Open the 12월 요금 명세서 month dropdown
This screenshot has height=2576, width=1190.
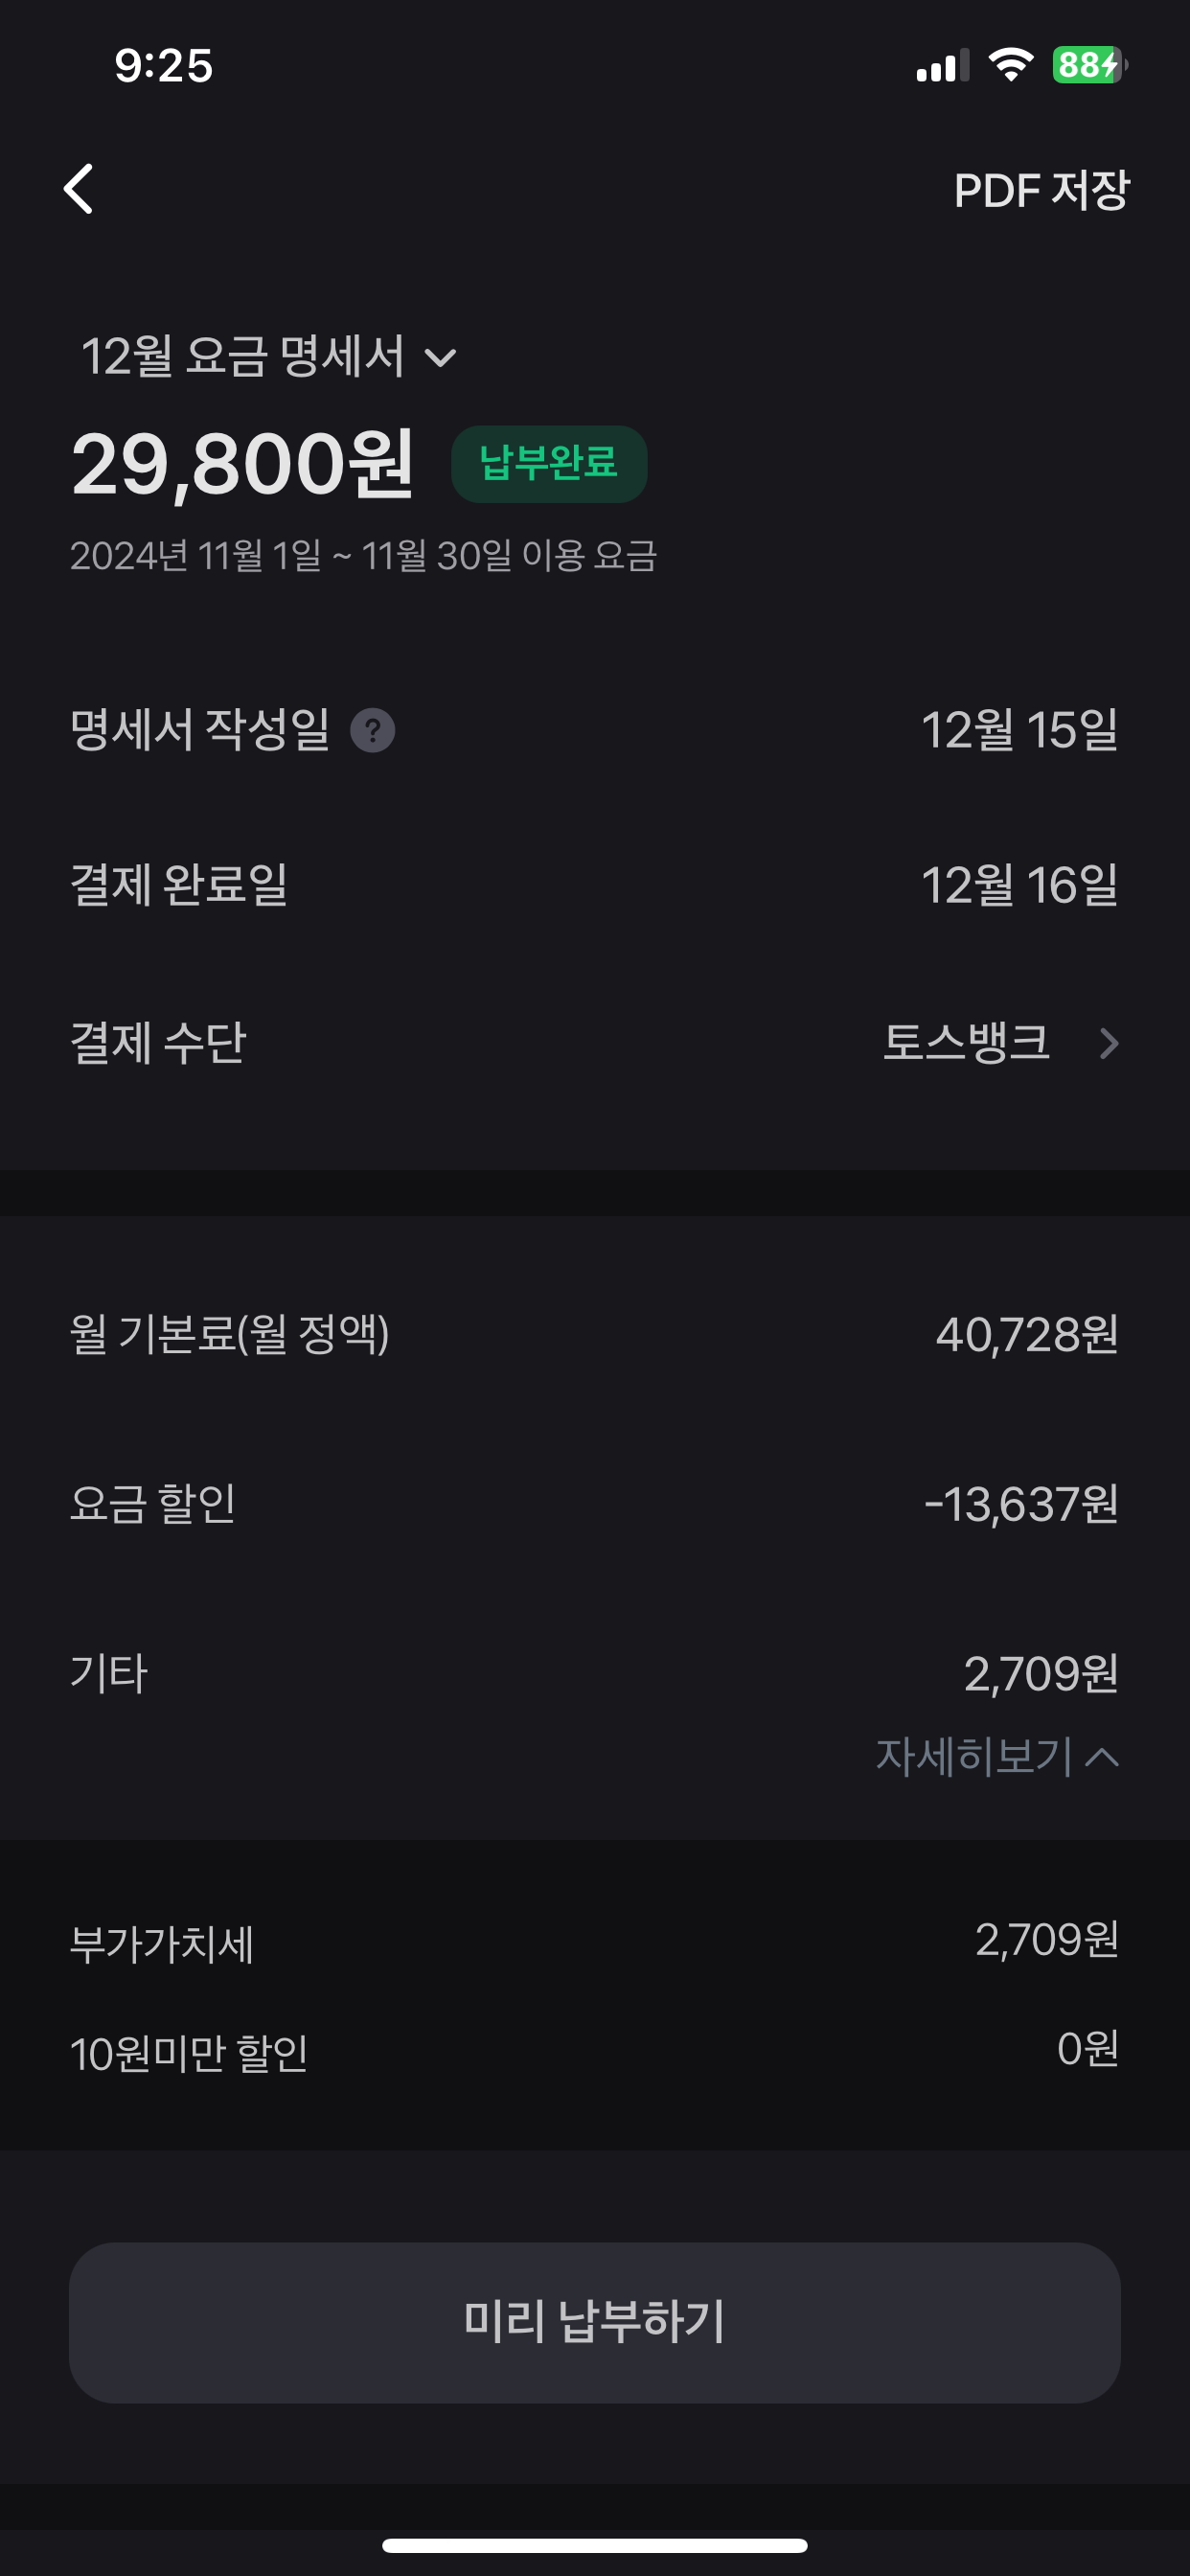click(268, 356)
